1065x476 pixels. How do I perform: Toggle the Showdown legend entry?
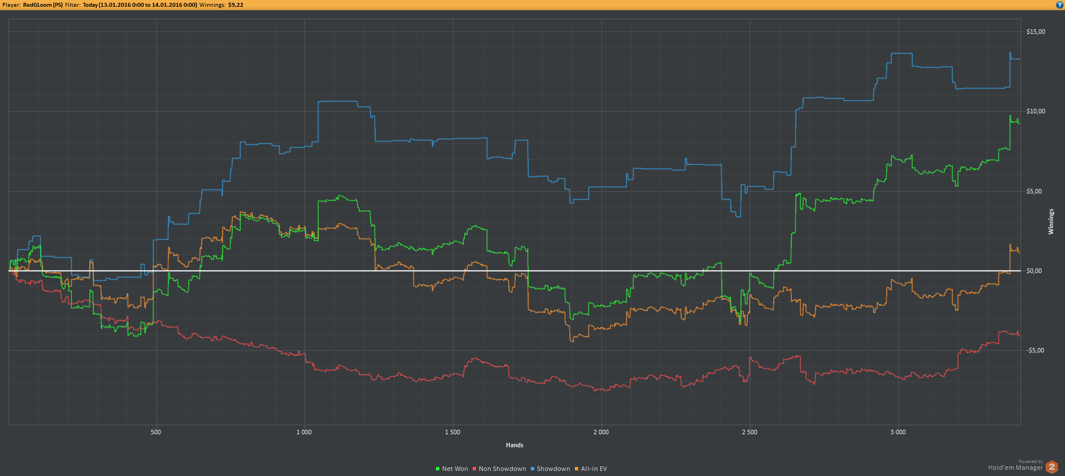pos(550,469)
